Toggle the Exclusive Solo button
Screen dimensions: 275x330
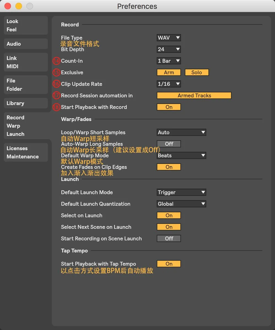click(x=197, y=72)
